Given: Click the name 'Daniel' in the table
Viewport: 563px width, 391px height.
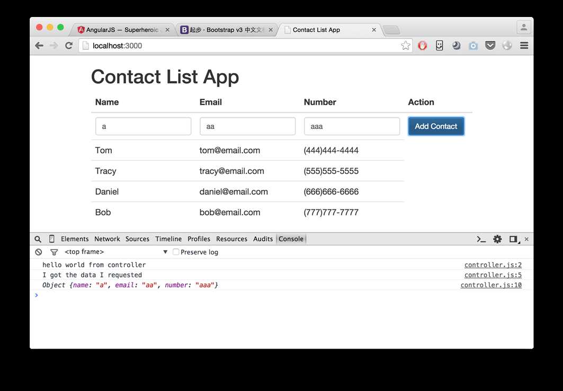Looking at the screenshot, I should pyautogui.click(x=106, y=192).
